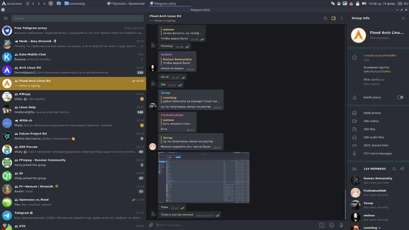Open the Telegram hamburger main menu
Viewport: 409px width, 230px height.
point(5,18)
